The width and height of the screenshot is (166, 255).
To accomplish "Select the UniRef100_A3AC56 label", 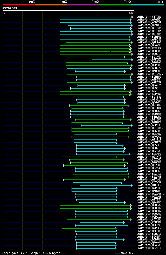I will coord(149,51).
